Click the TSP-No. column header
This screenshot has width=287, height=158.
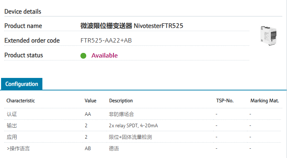coord(225,101)
